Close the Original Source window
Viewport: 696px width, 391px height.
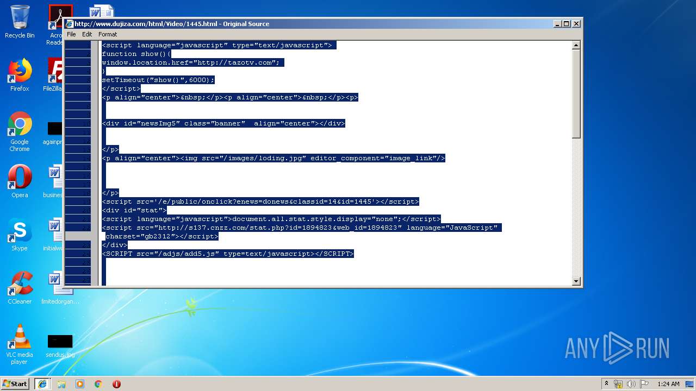576,24
